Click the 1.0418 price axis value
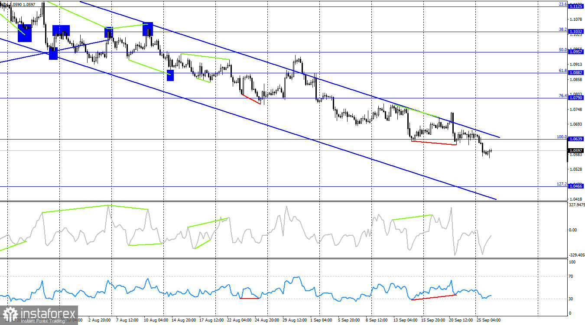This screenshot has width=585, height=325. [x=577, y=198]
